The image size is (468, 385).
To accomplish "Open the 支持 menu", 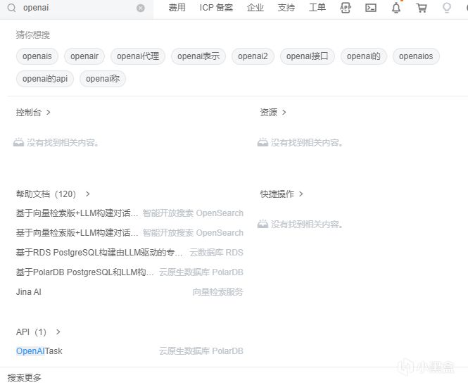I will click(x=286, y=8).
